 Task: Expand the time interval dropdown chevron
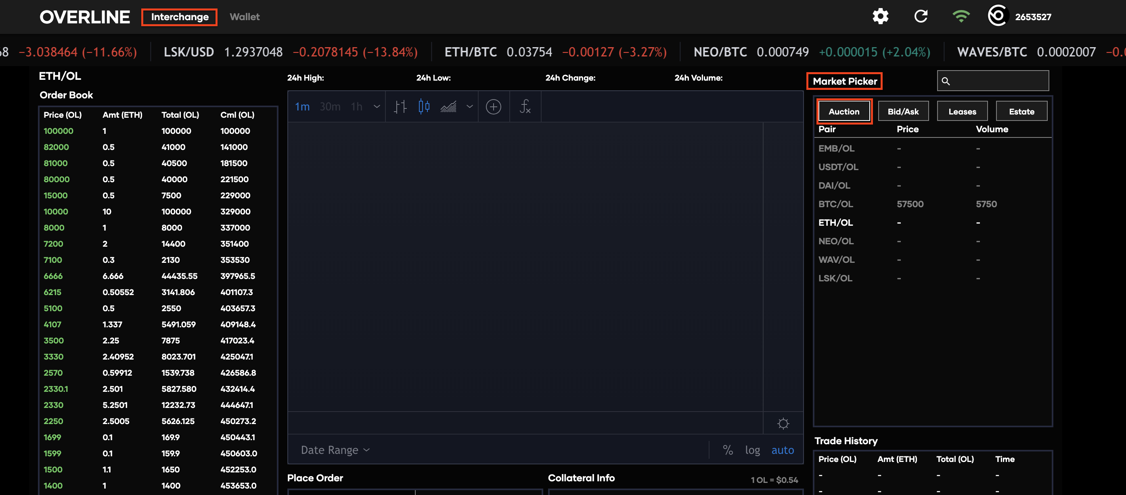377,107
